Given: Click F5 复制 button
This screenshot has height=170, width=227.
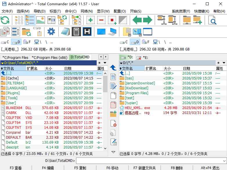Looking at the screenshot, I should (x=80, y=168).
